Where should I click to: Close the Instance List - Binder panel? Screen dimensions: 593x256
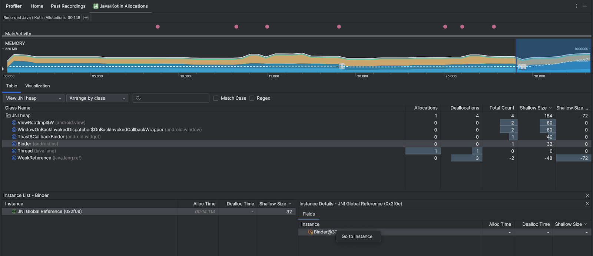pos(587,195)
